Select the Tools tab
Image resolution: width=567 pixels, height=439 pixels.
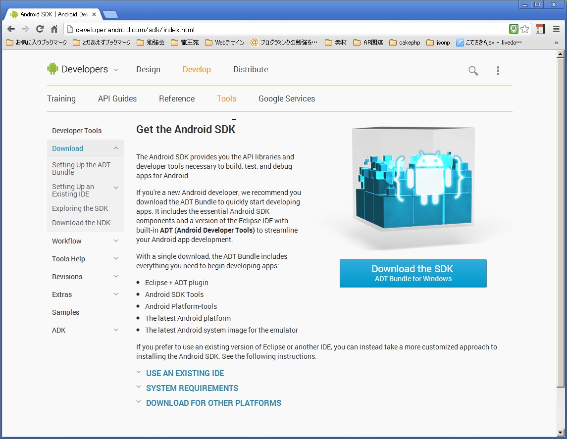tap(226, 98)
